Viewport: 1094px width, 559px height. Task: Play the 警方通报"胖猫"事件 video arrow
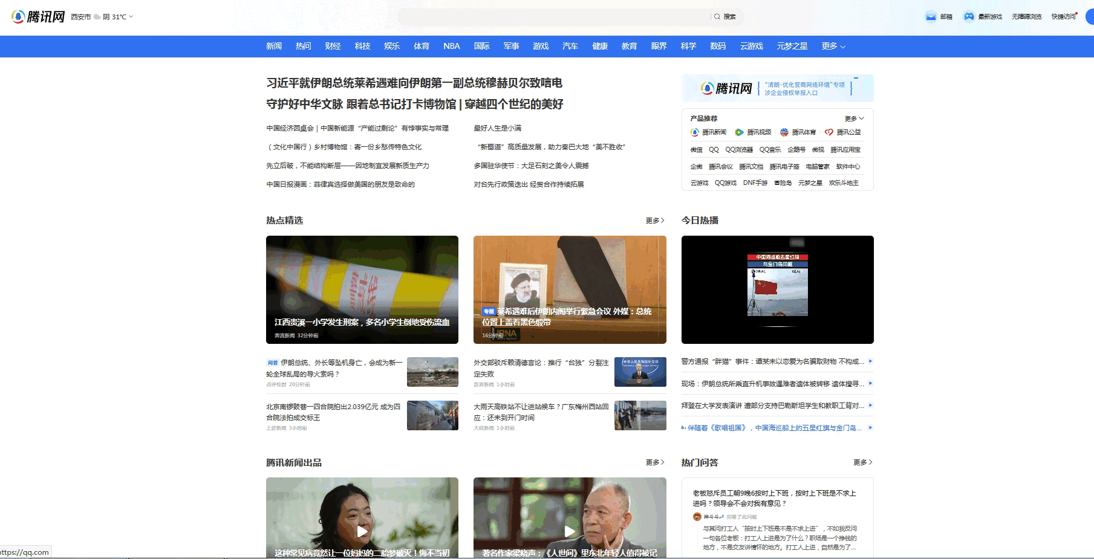coord(870,361)
